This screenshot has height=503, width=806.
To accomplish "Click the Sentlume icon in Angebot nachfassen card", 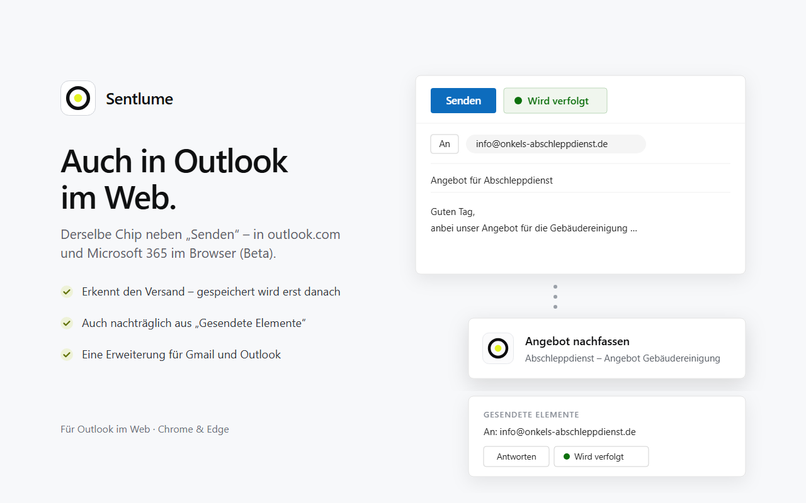I will [498, 348].
